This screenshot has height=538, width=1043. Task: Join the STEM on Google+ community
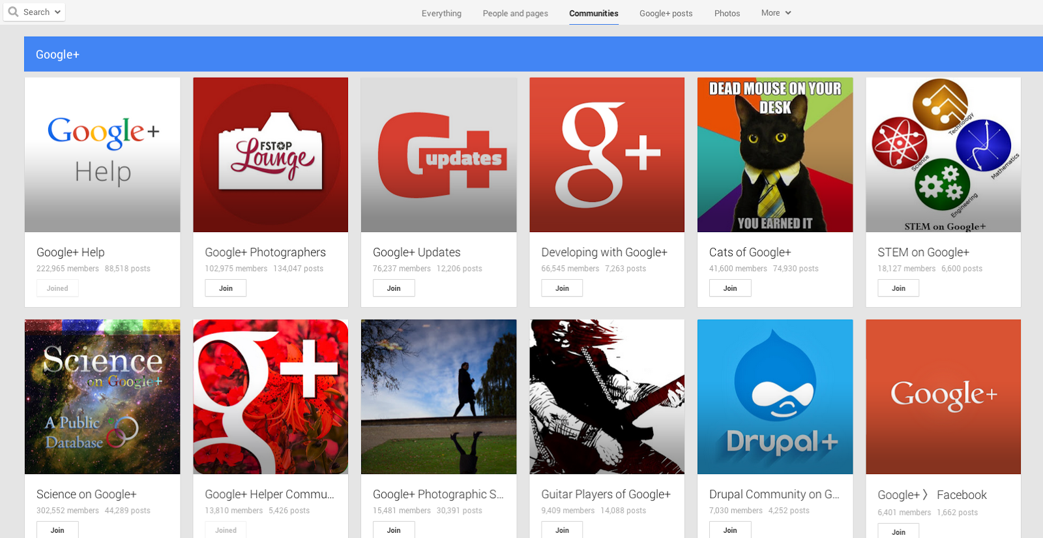(x=898, y=288)
